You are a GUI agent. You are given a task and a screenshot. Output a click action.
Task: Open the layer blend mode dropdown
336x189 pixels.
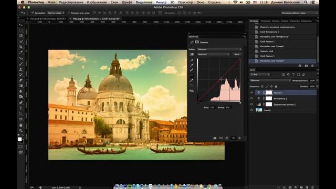[270, 80]
